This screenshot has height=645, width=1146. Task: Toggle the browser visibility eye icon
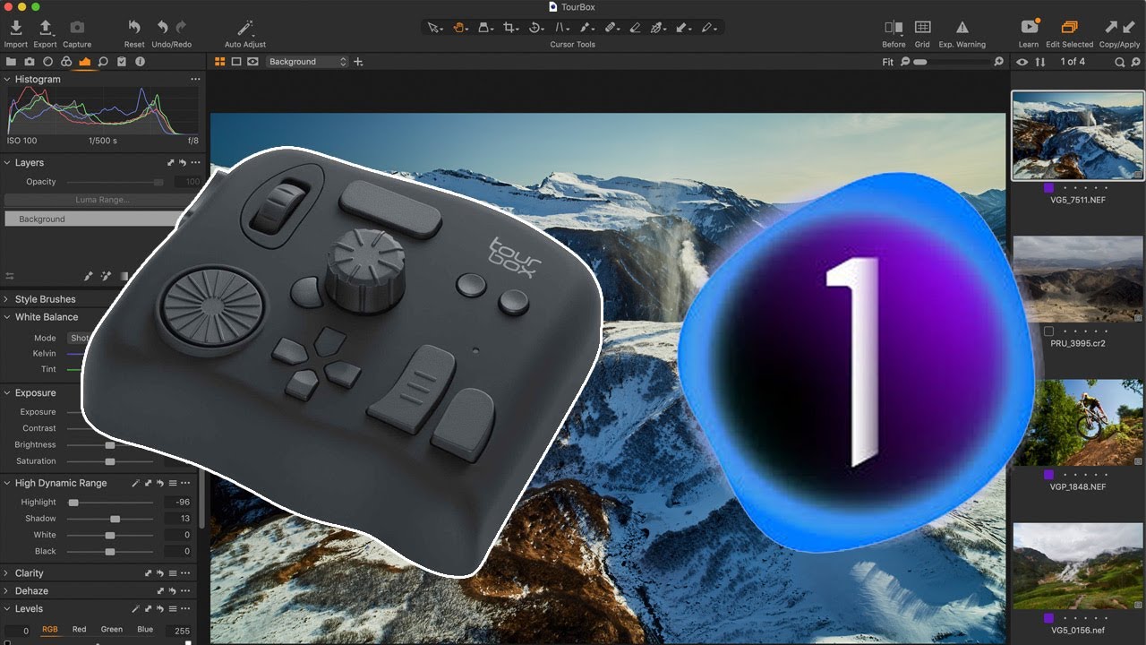(x=1022, y=62)
